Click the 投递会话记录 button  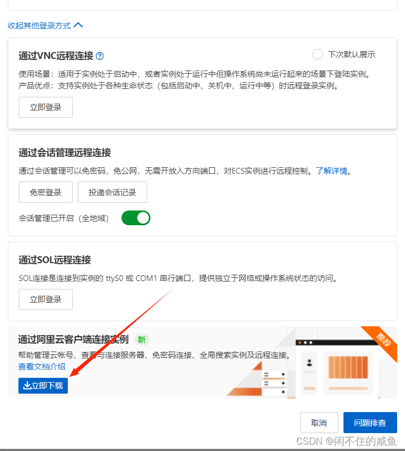pyautogui.click(x=113, y=192)
